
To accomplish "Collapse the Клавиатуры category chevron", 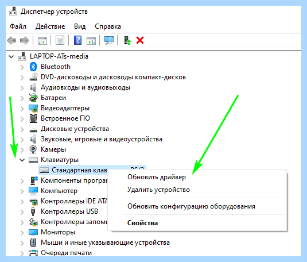I will pos(22,160).
